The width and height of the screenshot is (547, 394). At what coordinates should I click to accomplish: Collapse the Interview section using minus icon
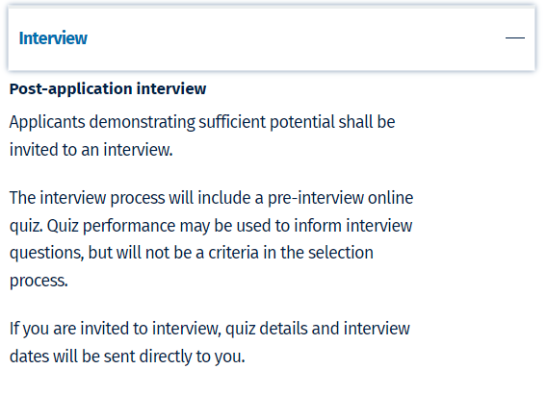[515, 37]
